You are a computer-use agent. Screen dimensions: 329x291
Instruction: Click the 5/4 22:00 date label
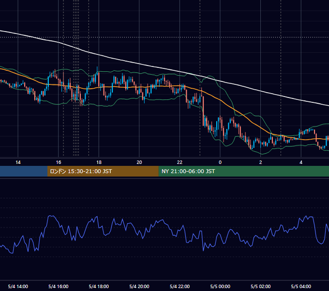click(180, 286)
